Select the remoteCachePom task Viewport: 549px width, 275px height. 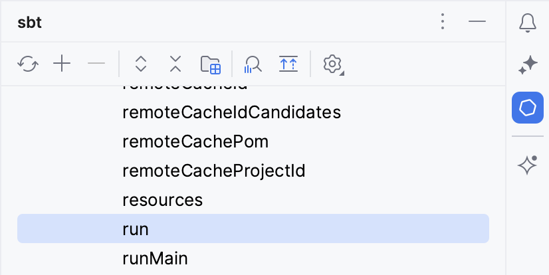click(x=195, y=141)
